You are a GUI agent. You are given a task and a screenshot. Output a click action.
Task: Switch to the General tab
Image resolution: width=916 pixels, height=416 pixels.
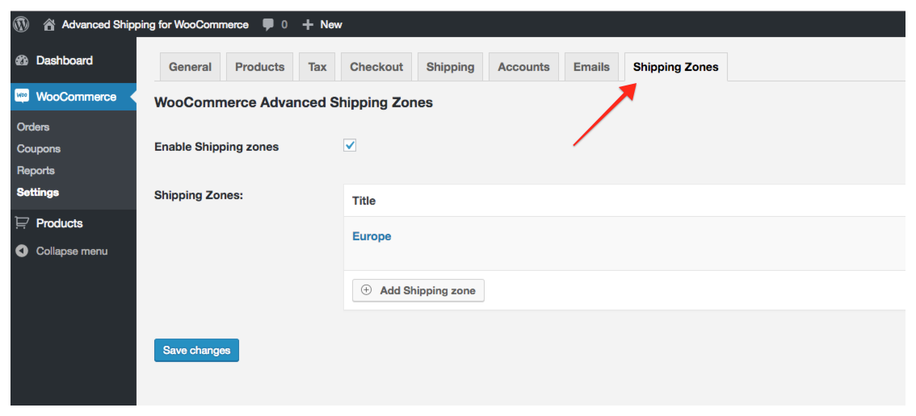(190, 67)
